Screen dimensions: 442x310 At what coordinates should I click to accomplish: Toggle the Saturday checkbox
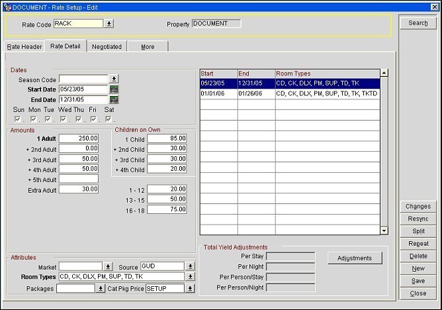[109, 119]
